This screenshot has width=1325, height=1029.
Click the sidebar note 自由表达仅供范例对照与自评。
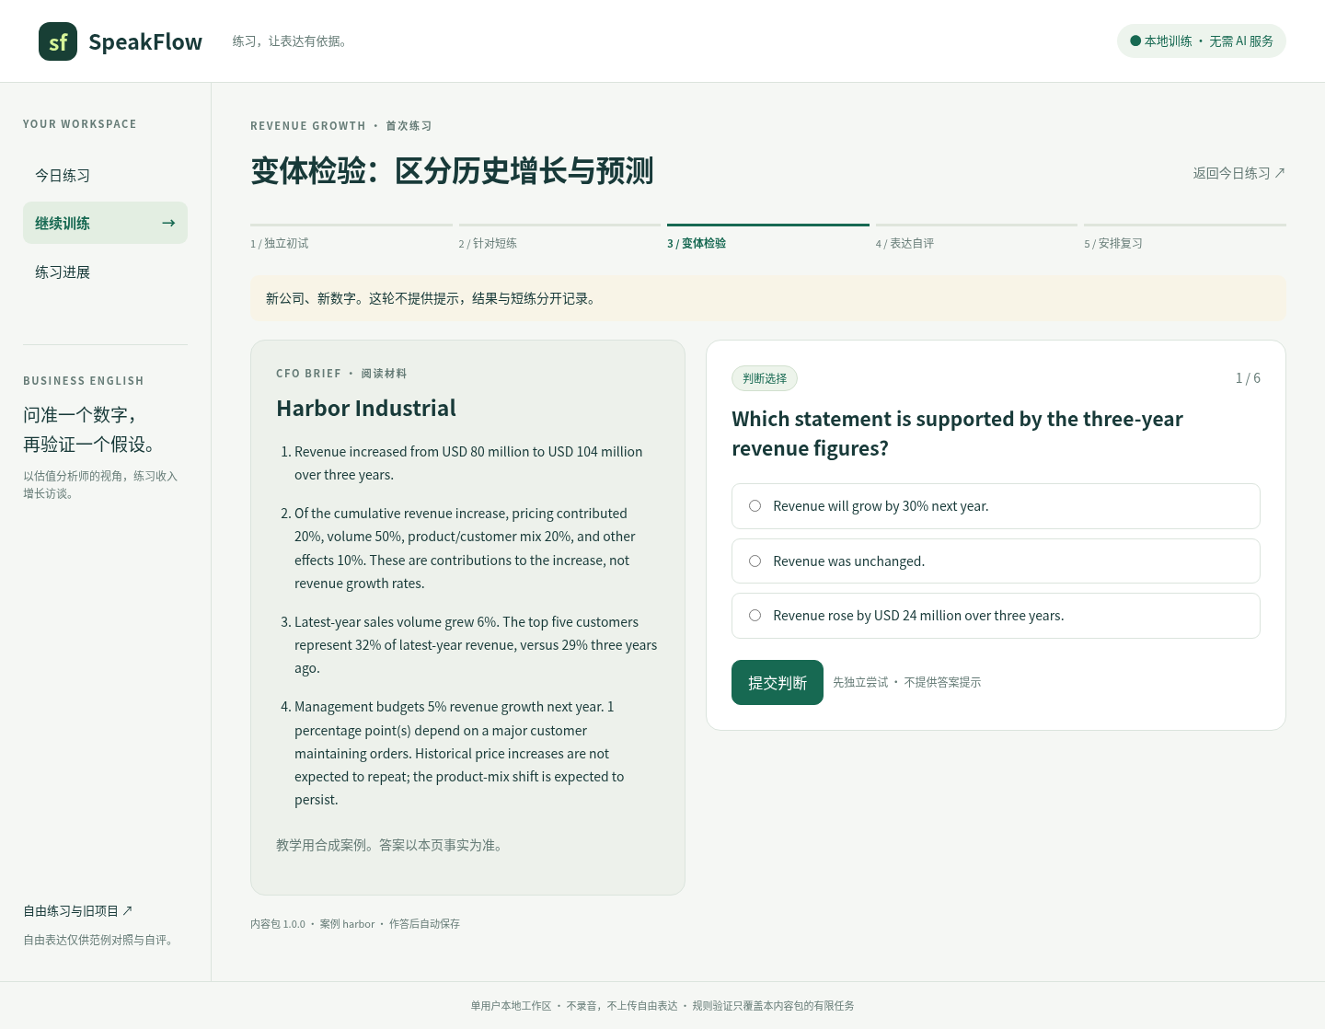(x=98, y=940)
